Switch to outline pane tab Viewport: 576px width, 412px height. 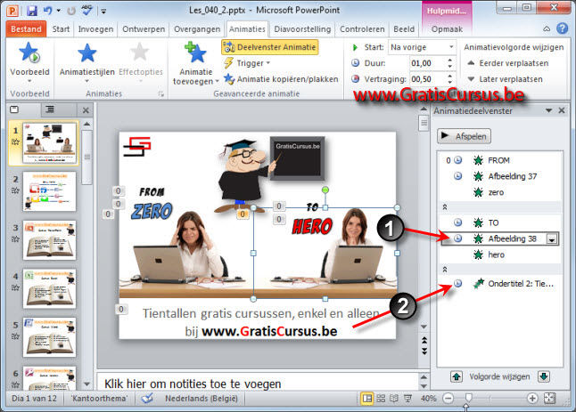(x=50, y=109)
